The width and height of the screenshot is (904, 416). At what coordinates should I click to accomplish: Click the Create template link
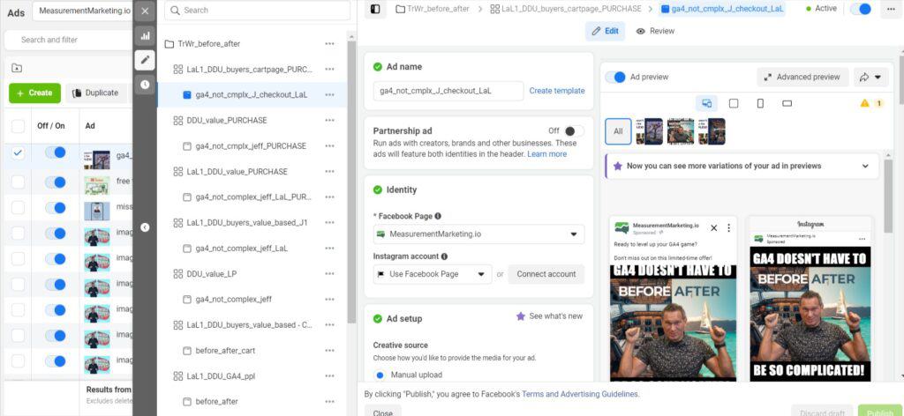pyautogui.click(x=556, y=91)
